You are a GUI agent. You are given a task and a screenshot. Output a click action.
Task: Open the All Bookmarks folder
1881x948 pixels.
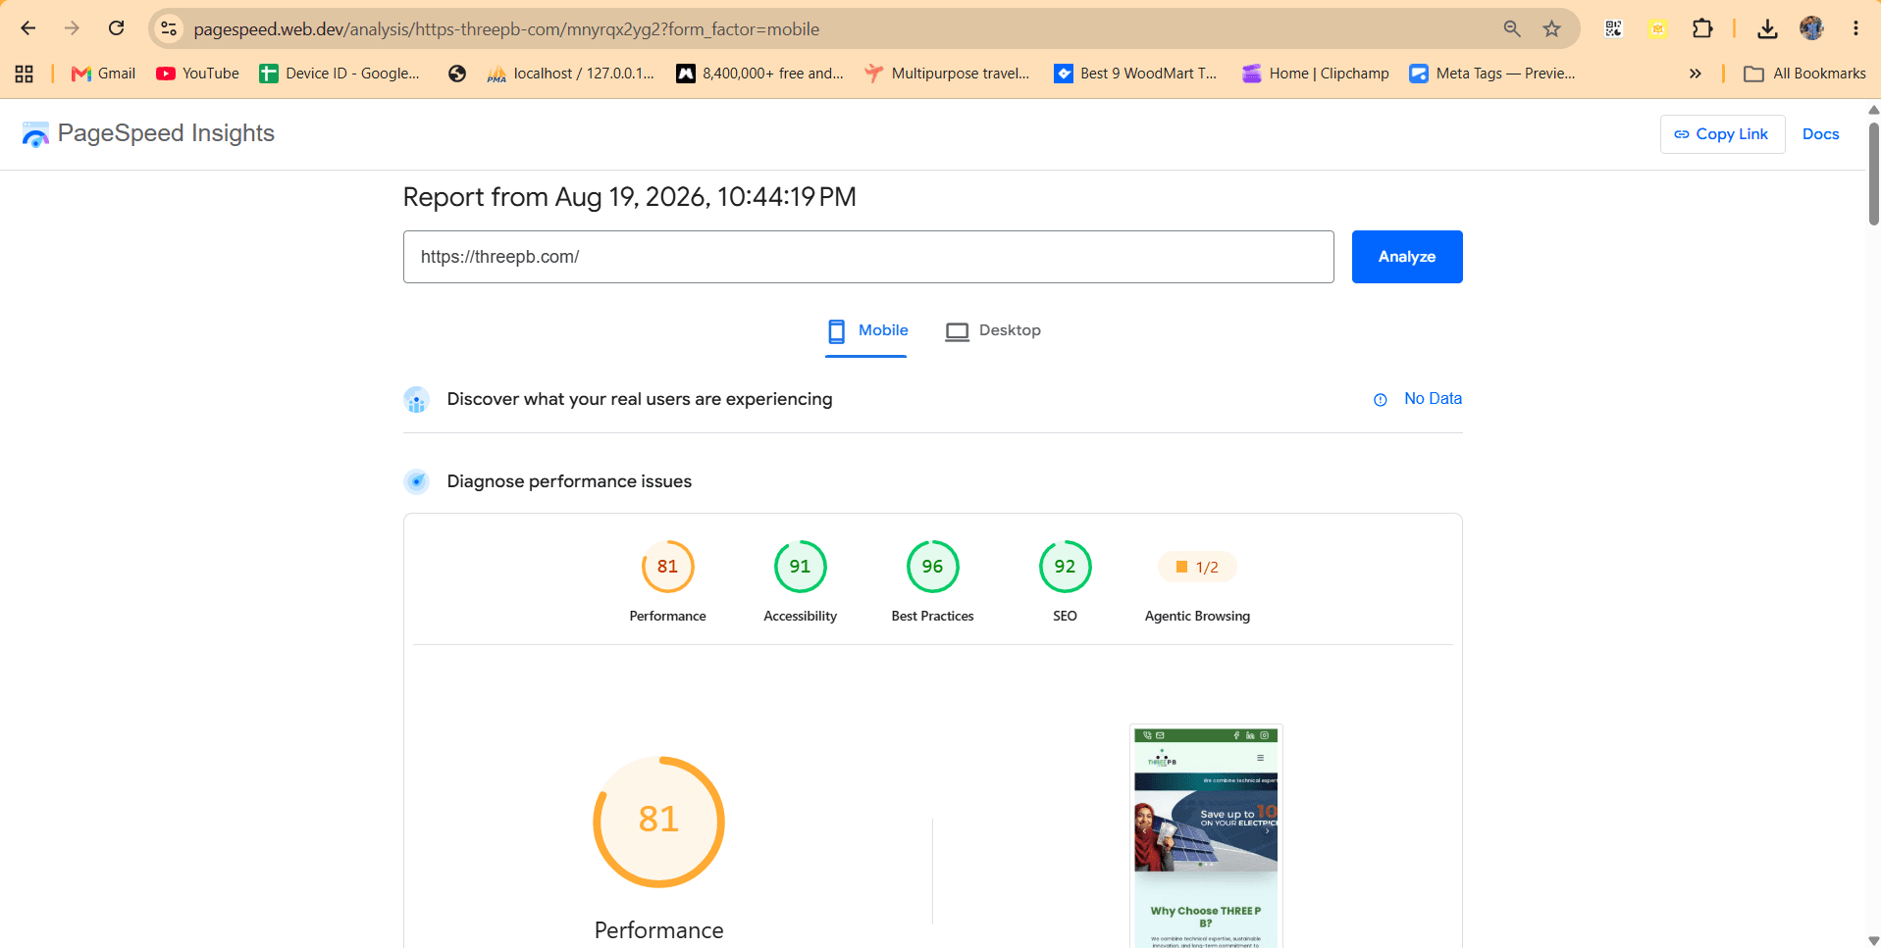point(1804,74)
